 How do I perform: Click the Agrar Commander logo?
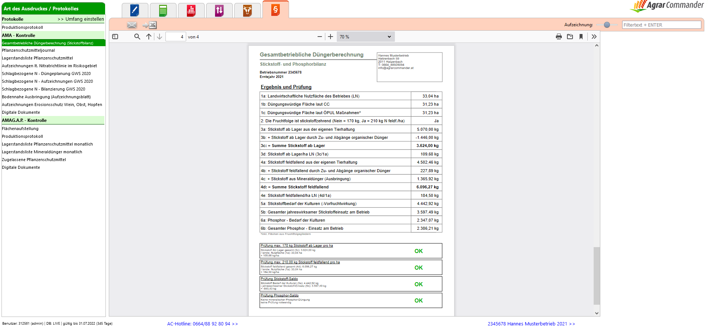[x=667, y=6]
